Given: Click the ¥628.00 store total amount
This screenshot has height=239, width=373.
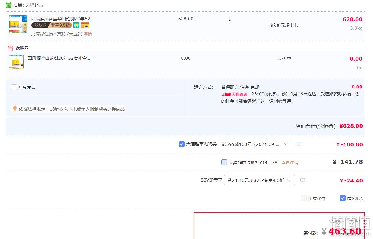Looking at the screenshot, I should coord(351,126).
